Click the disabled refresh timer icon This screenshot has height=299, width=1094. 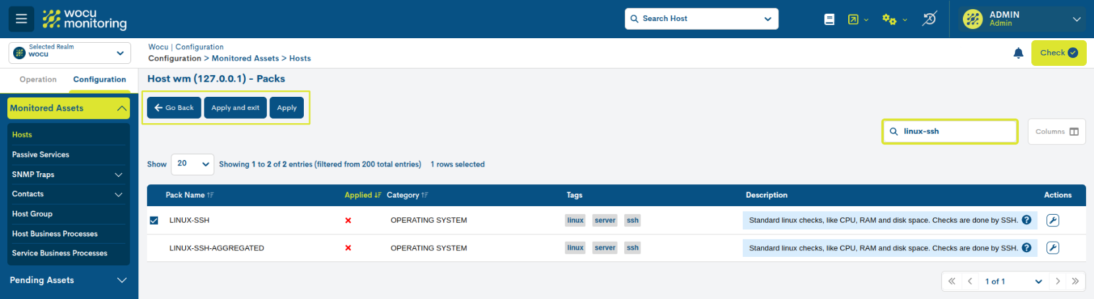tap(929, 19)
